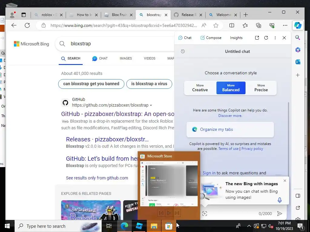Open the Favorites list icon
This screenshot has height=232, width=310.
click(245, 25)
